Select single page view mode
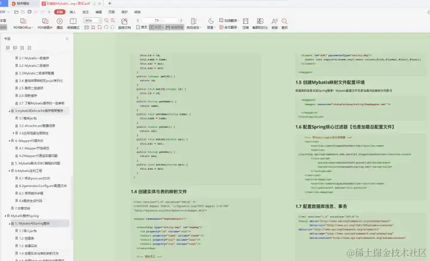The height and width of the screenshot is (261, 430). coord(142,27)
